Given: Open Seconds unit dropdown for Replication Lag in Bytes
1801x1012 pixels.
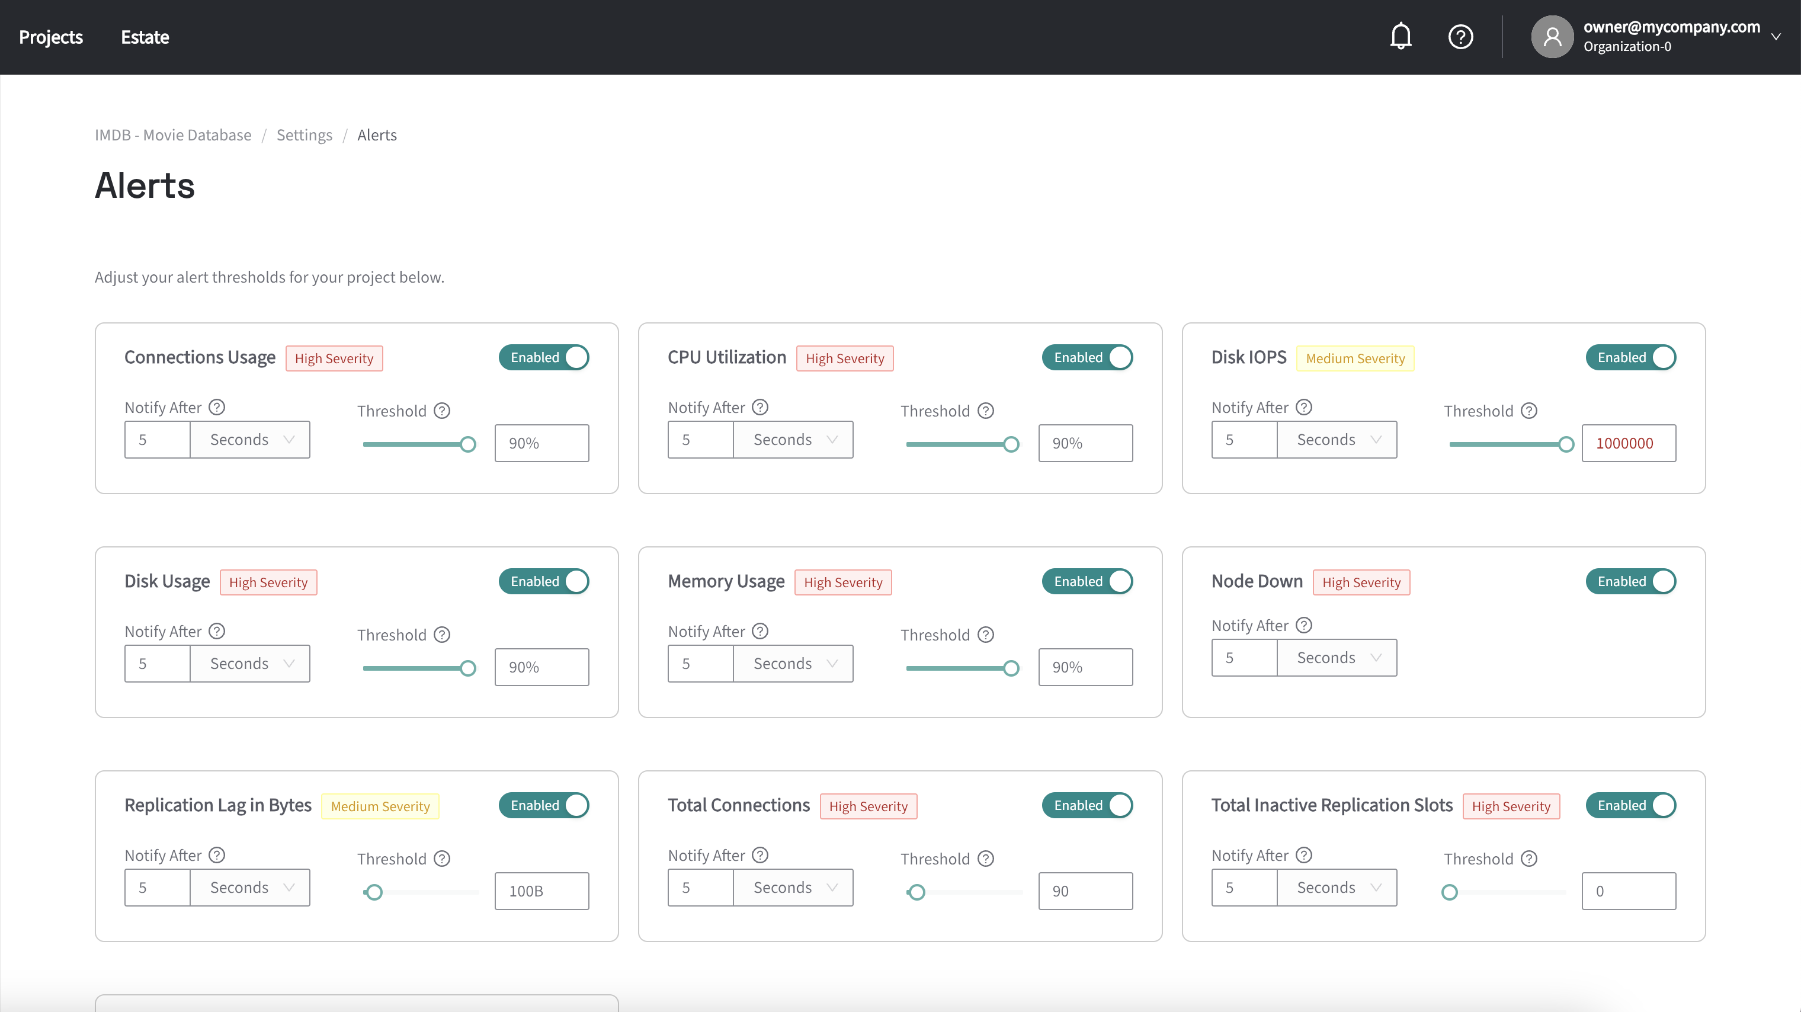Looking at the screenshot, I should coord(250,887).
